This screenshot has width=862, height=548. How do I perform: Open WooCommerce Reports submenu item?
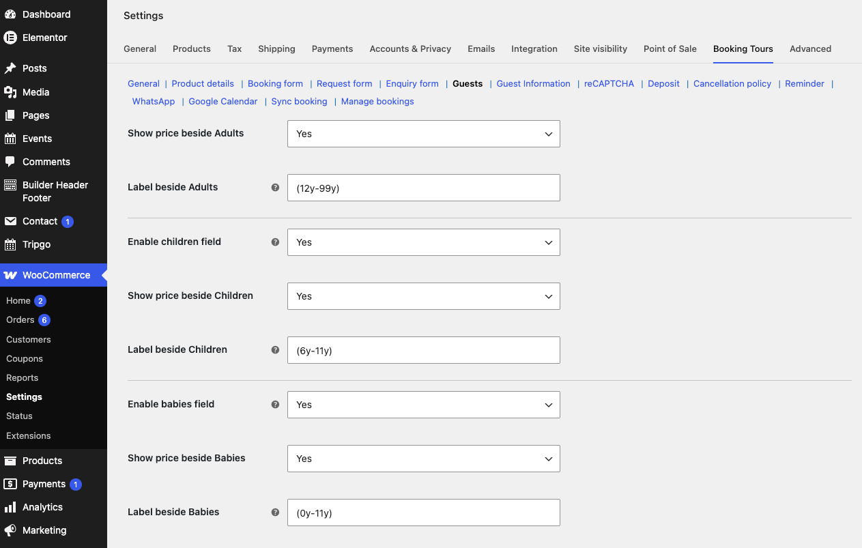22,377
